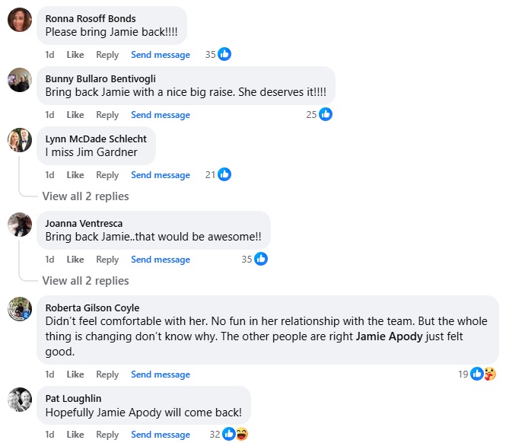Send message to Pat Loughlin

(x=161, y=435)
